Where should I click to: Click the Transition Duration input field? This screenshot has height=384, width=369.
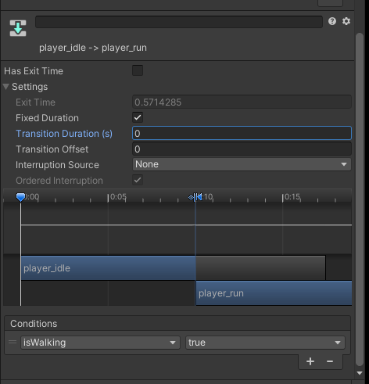tap(242, 133)
